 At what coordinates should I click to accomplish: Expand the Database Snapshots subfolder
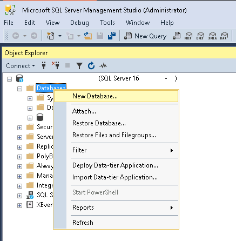click(x=30, y=108)
